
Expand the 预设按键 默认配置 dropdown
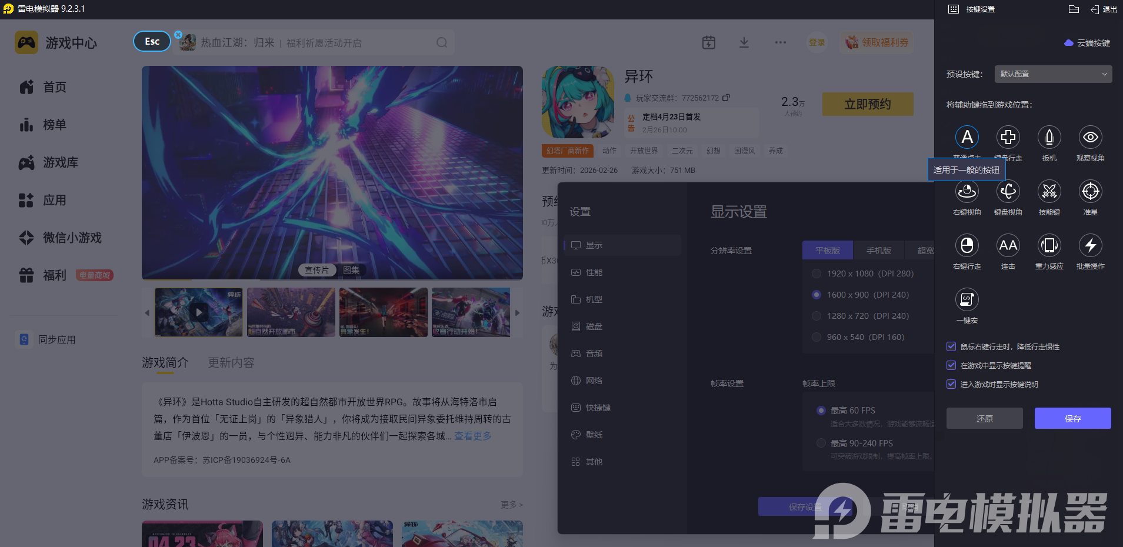[x=1053, y=74]
